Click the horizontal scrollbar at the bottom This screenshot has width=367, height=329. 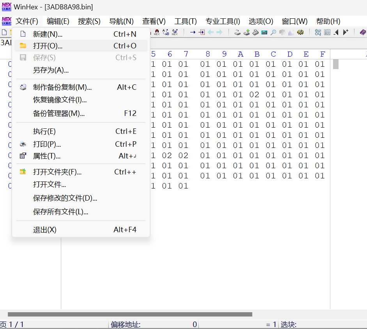click(130, 314)
